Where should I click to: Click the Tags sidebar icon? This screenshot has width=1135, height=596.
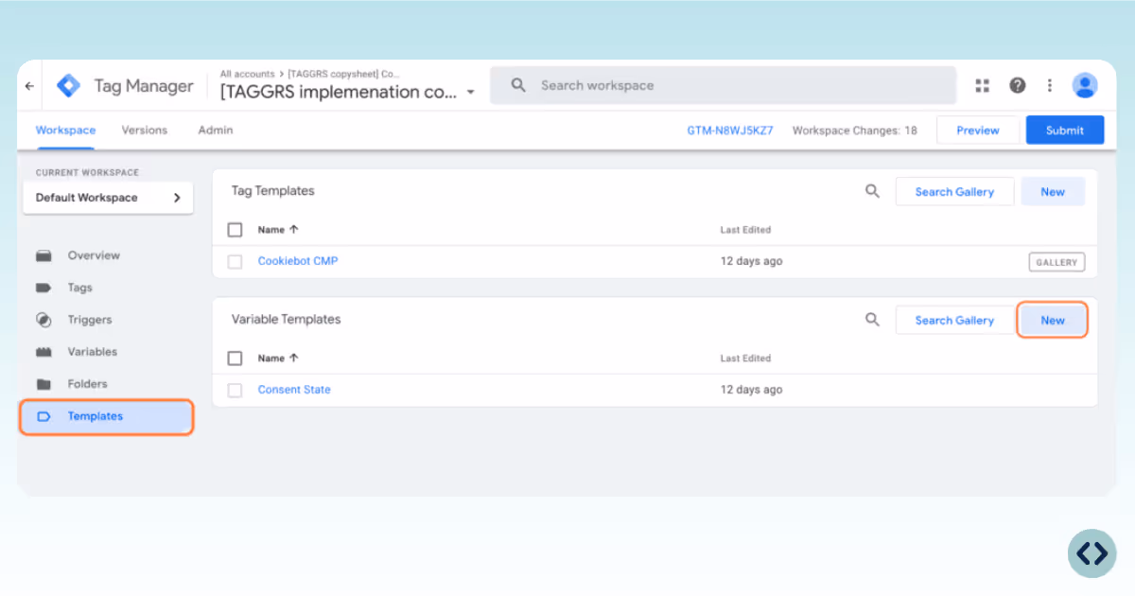click(x=44, y=288)
